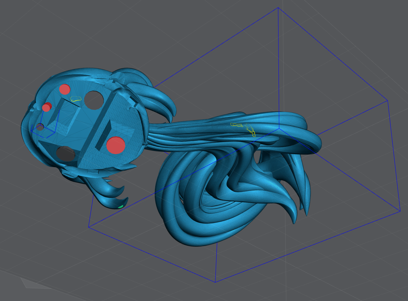Select the bottom corner of the blue bounding box
The height and width of the screenshot is (301, 408).
[215, 282]
